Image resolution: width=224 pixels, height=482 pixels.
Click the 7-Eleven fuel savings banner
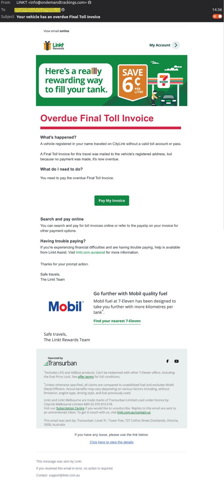(111, 80)
